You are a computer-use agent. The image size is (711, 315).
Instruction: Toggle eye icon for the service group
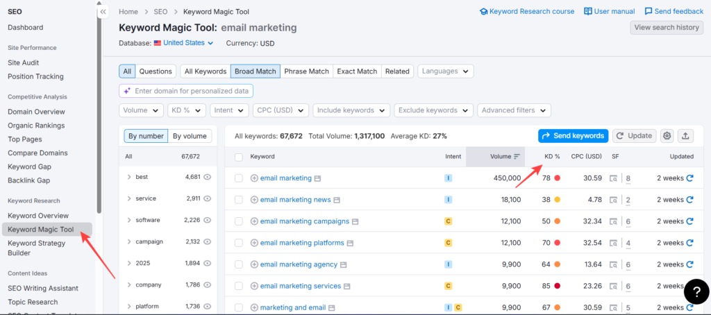point(208,198)
